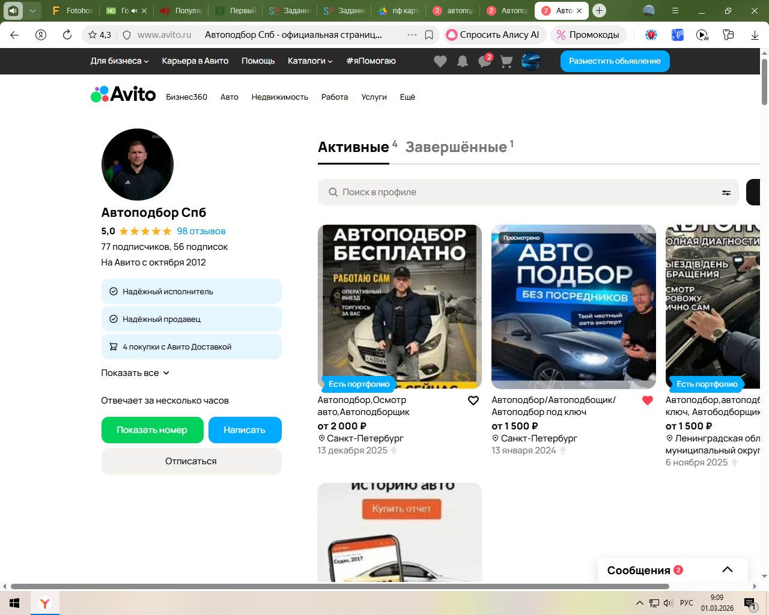Open the shopping cart icon
Viewport: 769px width, 615px height.
pyautogui.click(x=506, y=61)
